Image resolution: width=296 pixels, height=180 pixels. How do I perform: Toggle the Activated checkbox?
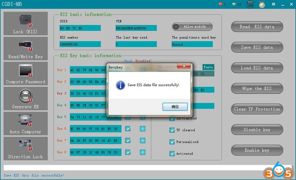(x=172, y=154)
